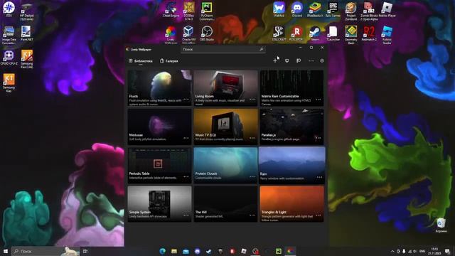Select the Triangles & Light wallpaper
The width and height of the screenshot is (455, 256).
pyautogui.click(x=291, y=204)
